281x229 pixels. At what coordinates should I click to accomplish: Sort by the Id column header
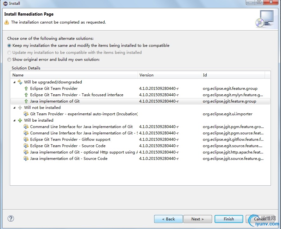tap(233, 75)
